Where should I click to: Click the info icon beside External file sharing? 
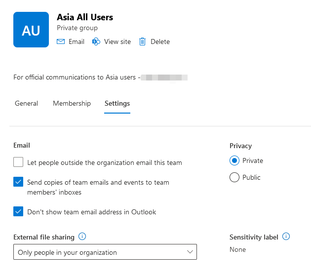click(82, 237)
